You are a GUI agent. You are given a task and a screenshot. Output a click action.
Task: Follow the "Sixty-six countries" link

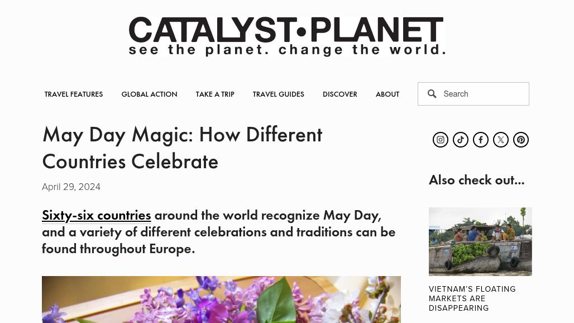(x=97, y=215)
